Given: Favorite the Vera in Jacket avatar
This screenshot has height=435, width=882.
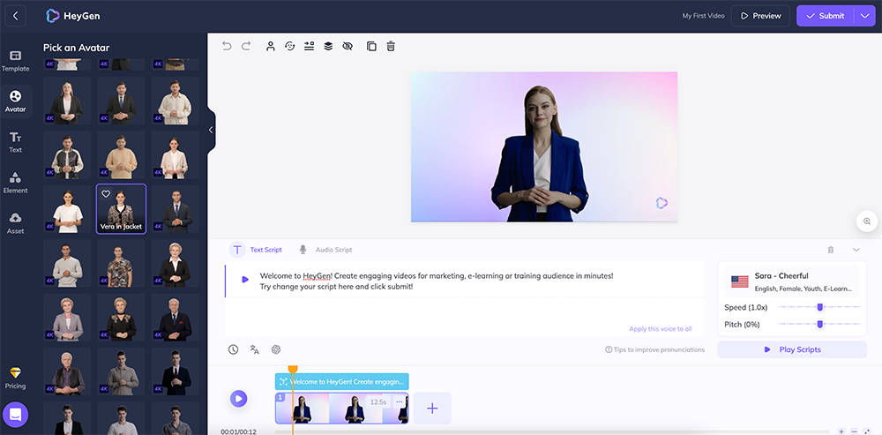Looking at the screenshot, I should [106, 194].
